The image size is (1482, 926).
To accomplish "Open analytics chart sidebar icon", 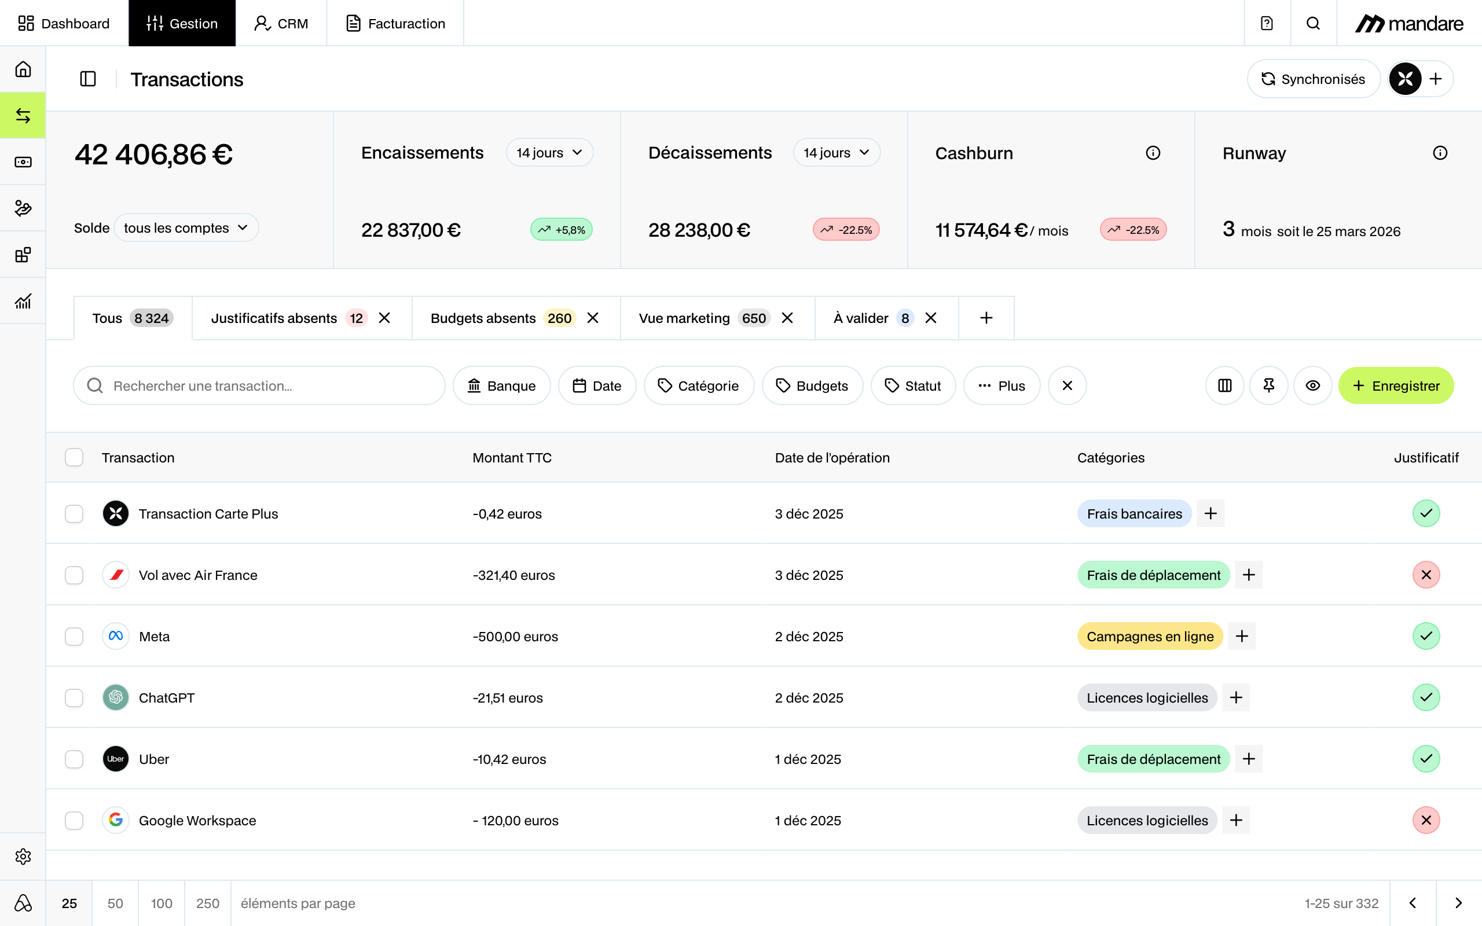I will pyautogui.click(x=23, y=302).
